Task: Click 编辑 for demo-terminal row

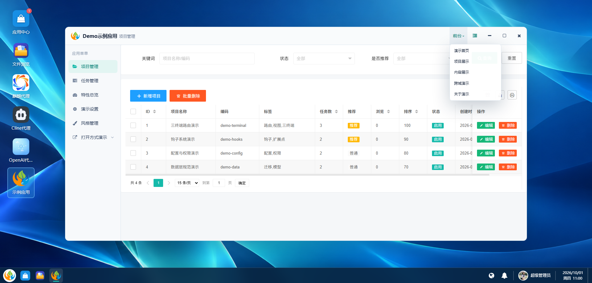Action: [x=486, y=125]
